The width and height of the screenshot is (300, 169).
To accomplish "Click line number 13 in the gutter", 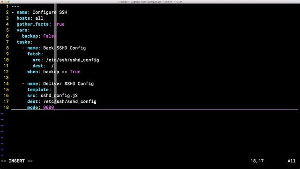I will click(6, 77).
